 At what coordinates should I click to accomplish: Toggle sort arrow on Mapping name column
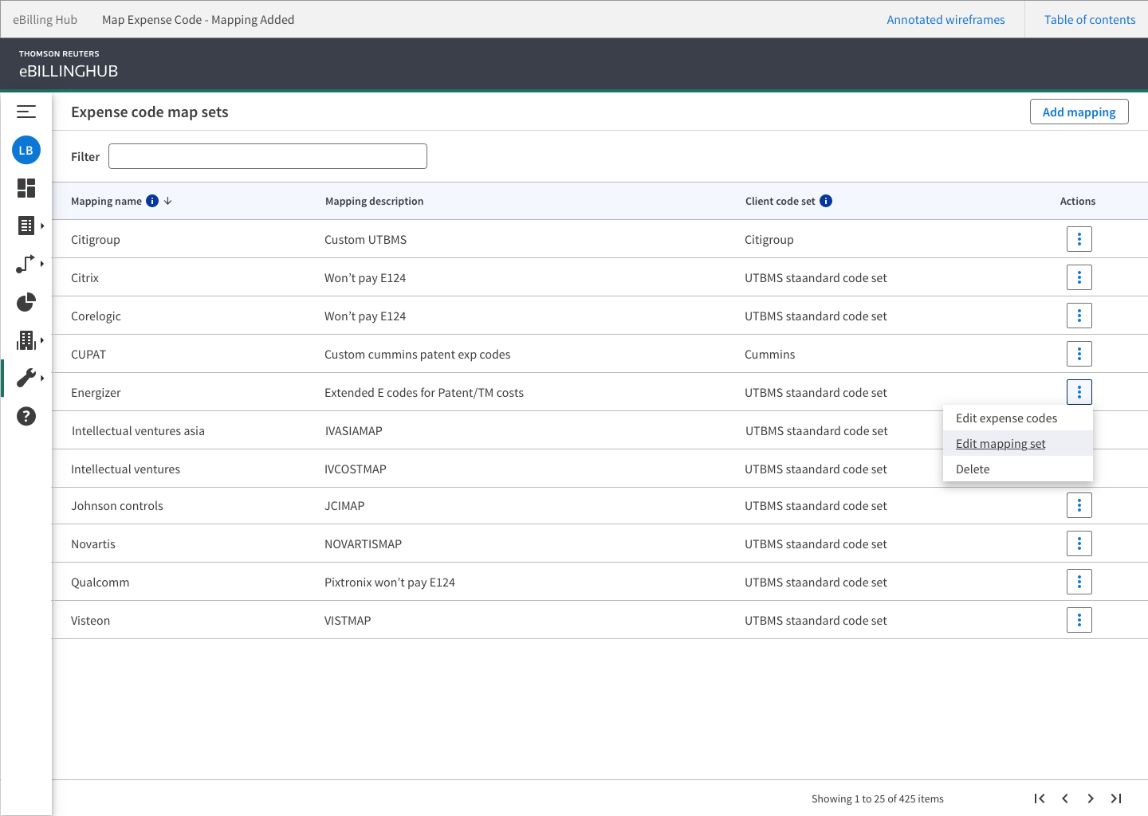click(x=168, y=201)
